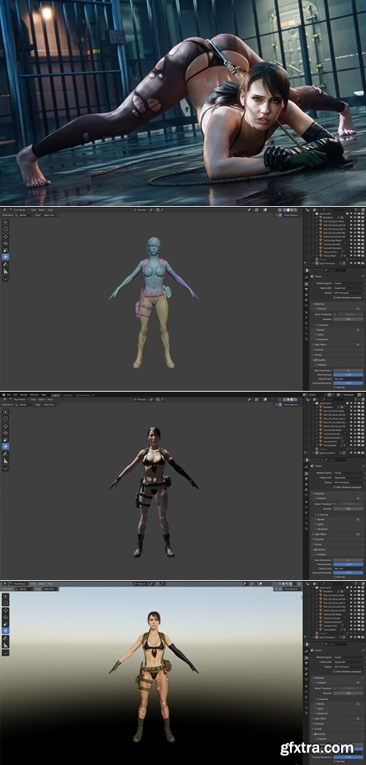Open Tool properties tab in dark textured-model window
The width and height of the screenshot is (366, 765).
tap(306, 466)
